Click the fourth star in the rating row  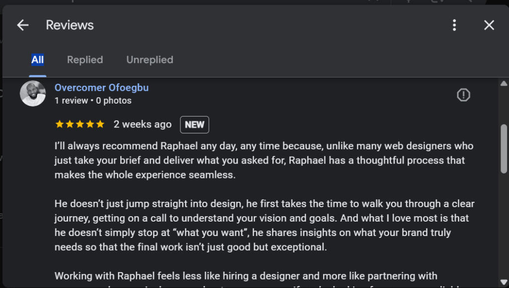pyautogui.click(x=89, y=124)
